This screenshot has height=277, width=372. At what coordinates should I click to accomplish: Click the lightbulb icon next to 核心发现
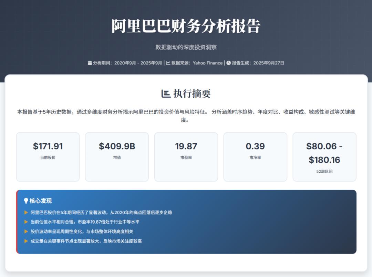26,201
